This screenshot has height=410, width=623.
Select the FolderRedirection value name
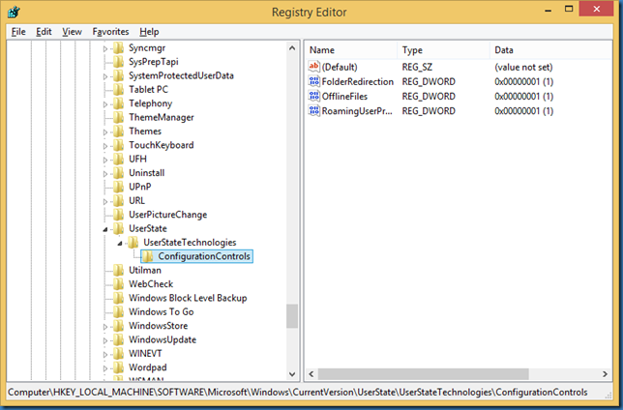(x=358, y=81)
